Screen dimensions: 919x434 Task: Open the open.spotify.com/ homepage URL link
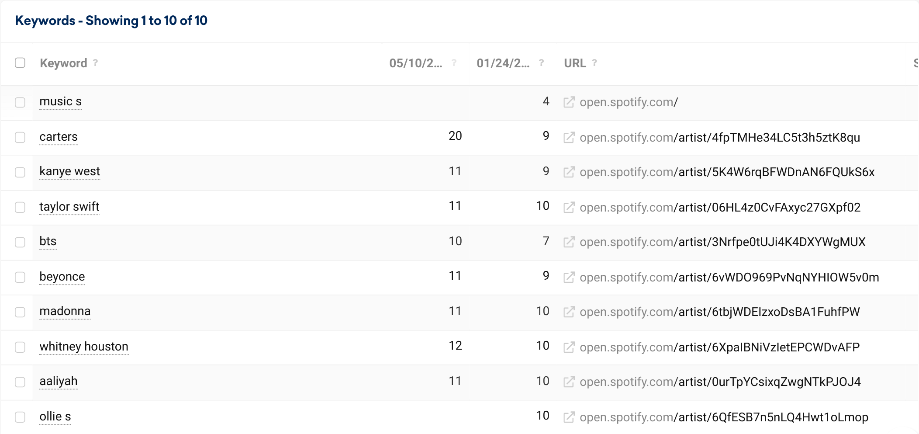(x=629, y=102)
